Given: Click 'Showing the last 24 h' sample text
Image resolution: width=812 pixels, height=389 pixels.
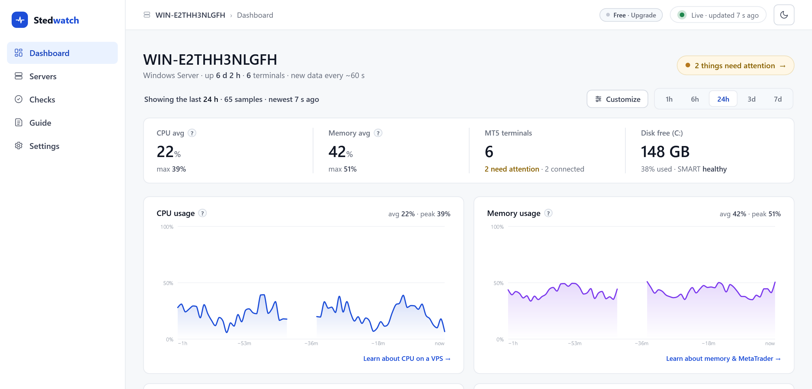Looking at the screenshot, I should [232, 99].
